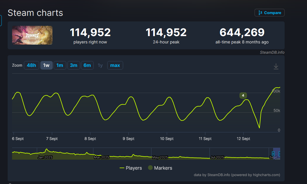This screenshot has height=184, width=307.
Task: Click the 114,952 players right now stat
Action: coord(90,36)
